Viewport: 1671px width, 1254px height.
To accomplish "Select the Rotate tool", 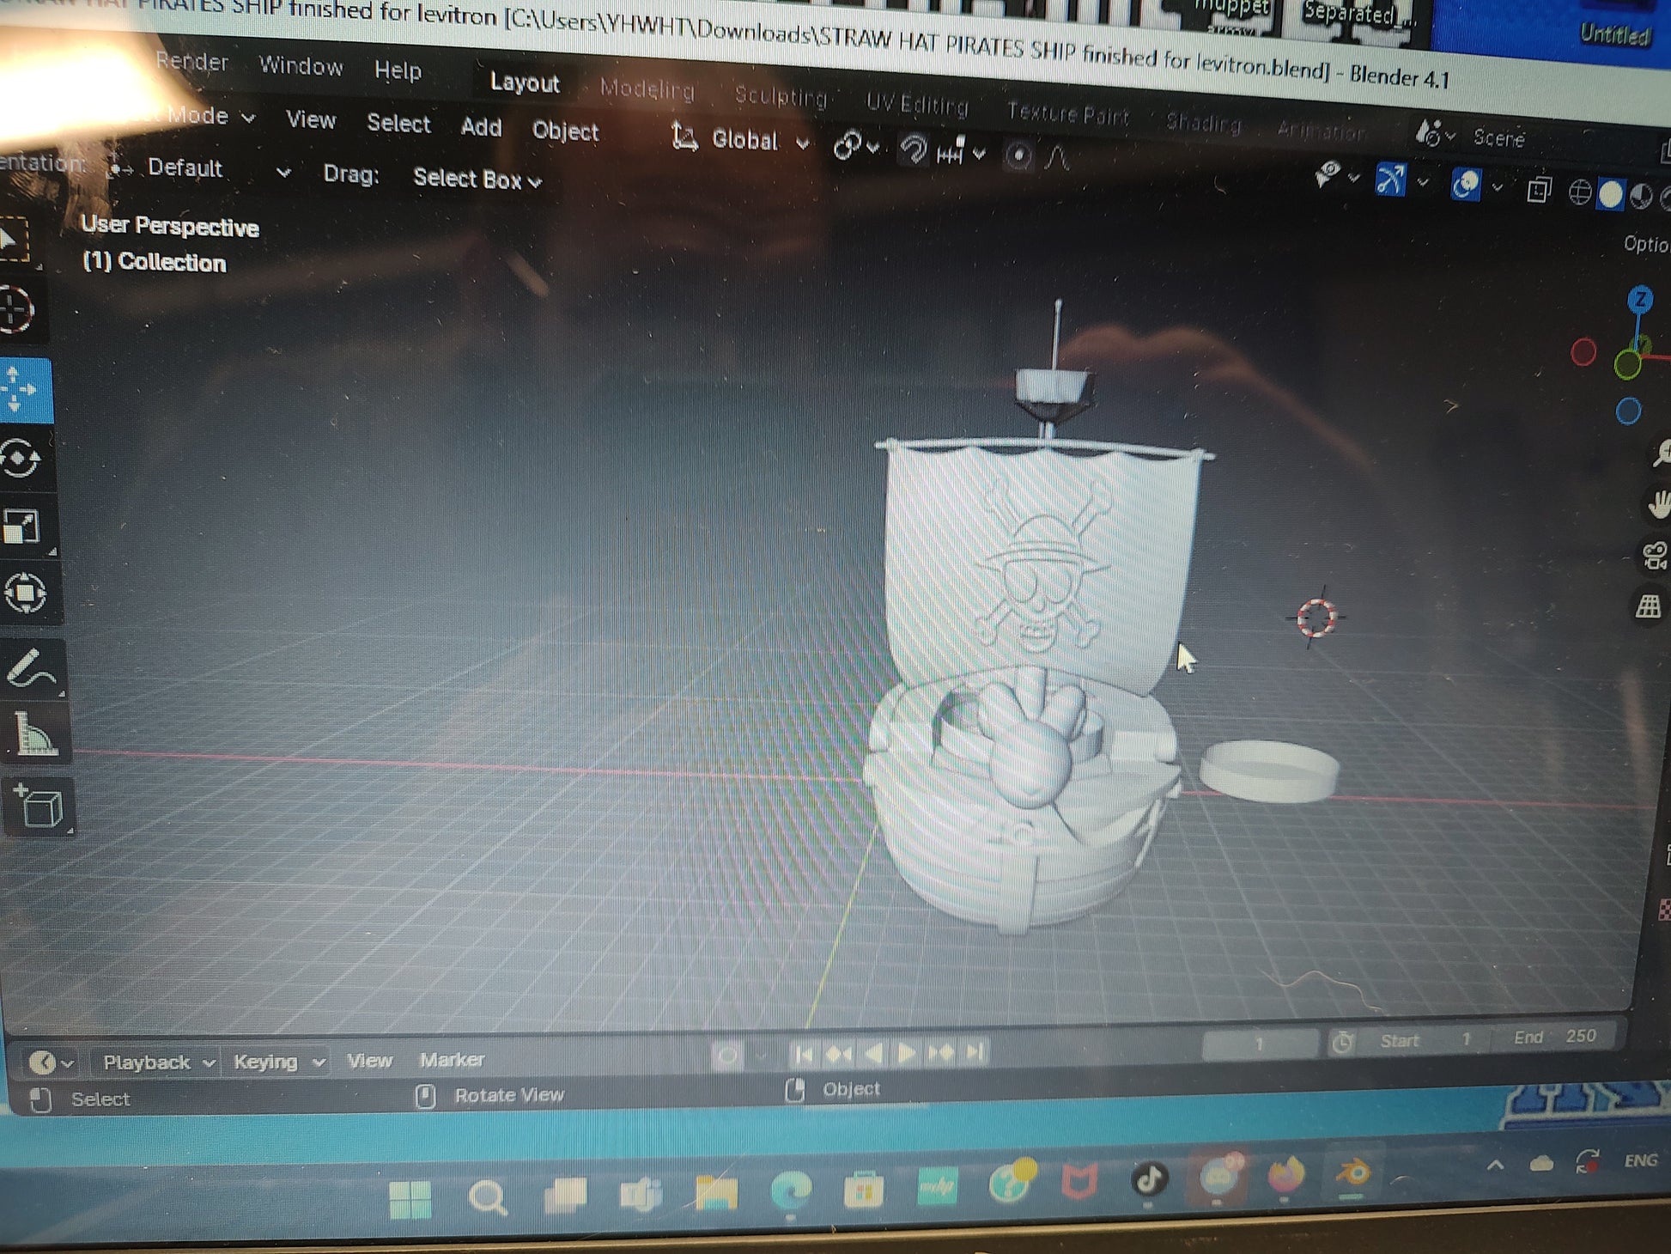I will pyautogui.click(x=21, y=459).
